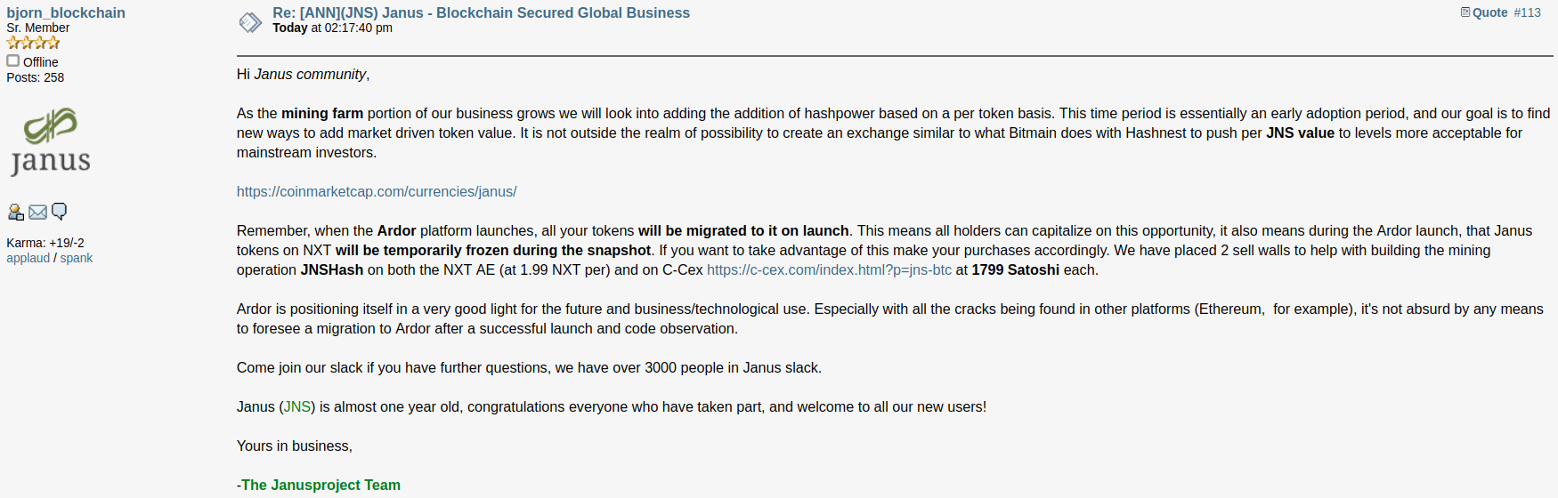The height and width of the screenshot is (498, 1558).
Task: Click the post message icon beside title
Action: (250, 22)
